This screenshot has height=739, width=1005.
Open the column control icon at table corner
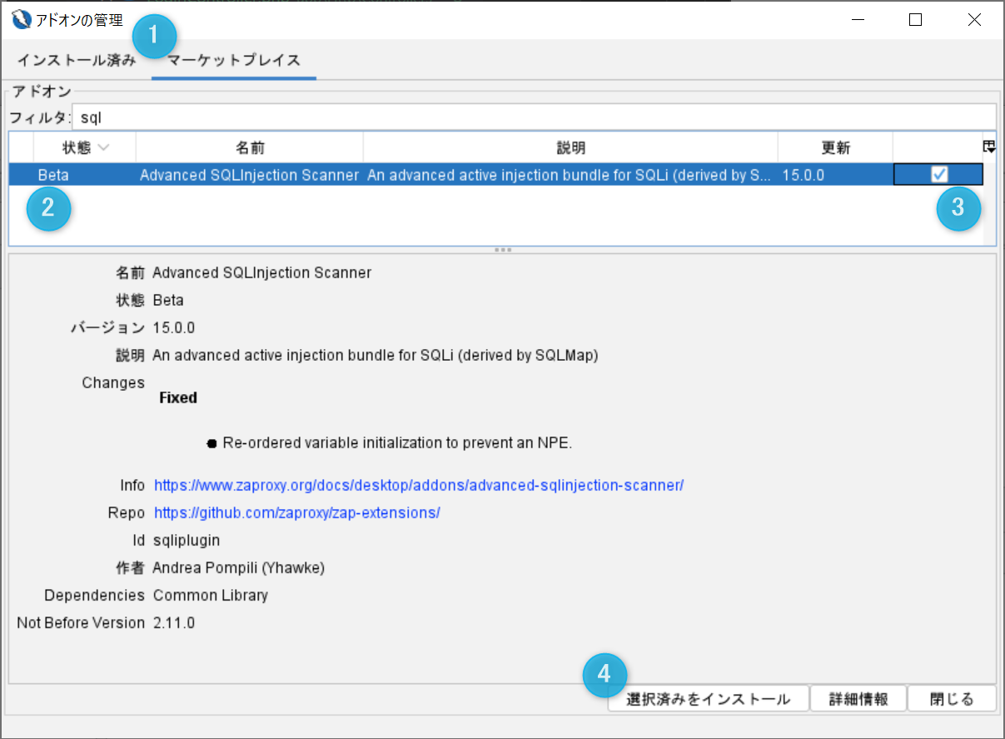click(x=989, y=147)
